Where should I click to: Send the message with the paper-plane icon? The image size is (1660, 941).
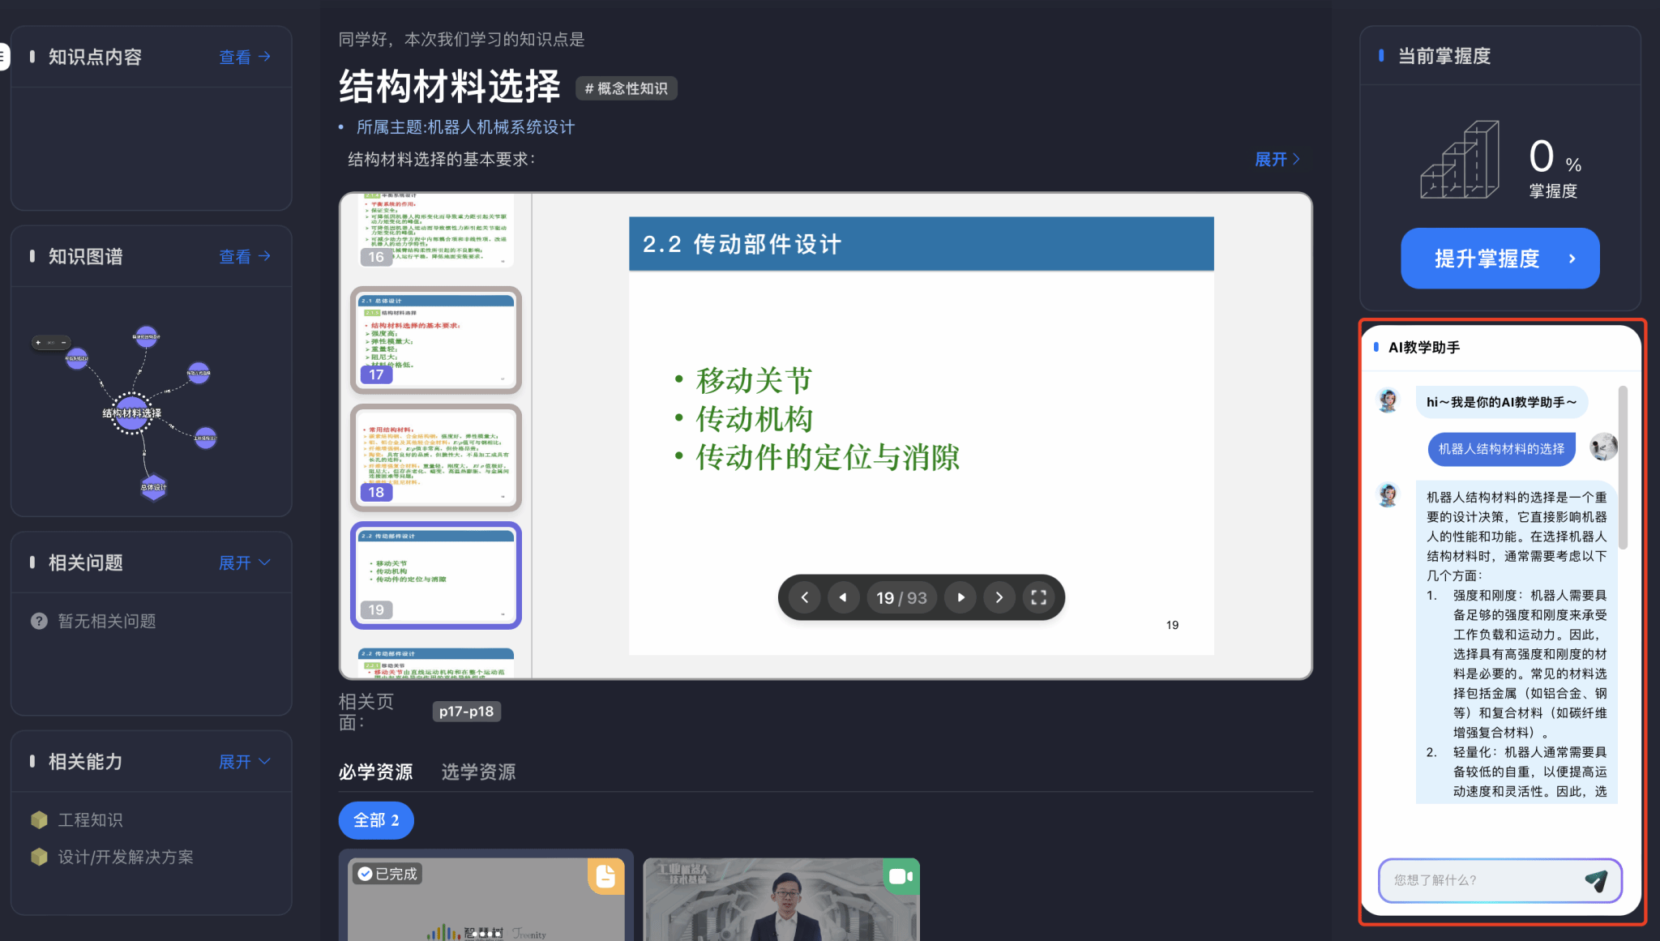[1596, 880]
